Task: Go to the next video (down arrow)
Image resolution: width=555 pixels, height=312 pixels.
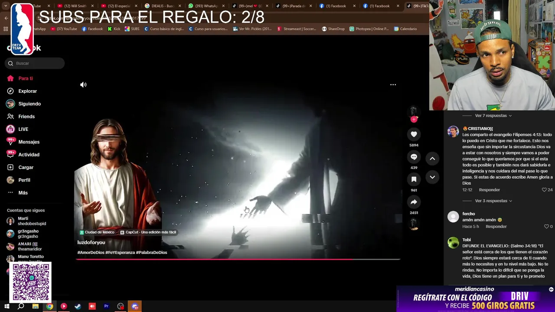Action: (432, 177)
